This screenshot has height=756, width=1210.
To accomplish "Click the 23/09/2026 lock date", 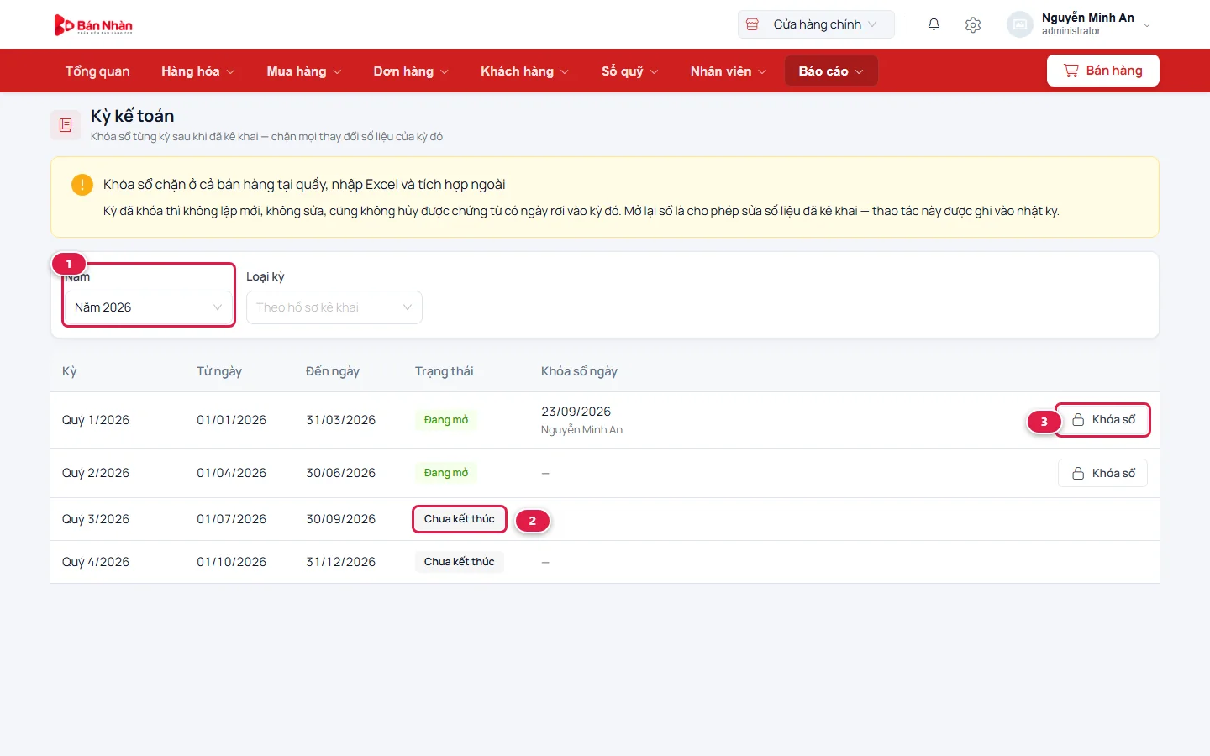I will 576,412.
